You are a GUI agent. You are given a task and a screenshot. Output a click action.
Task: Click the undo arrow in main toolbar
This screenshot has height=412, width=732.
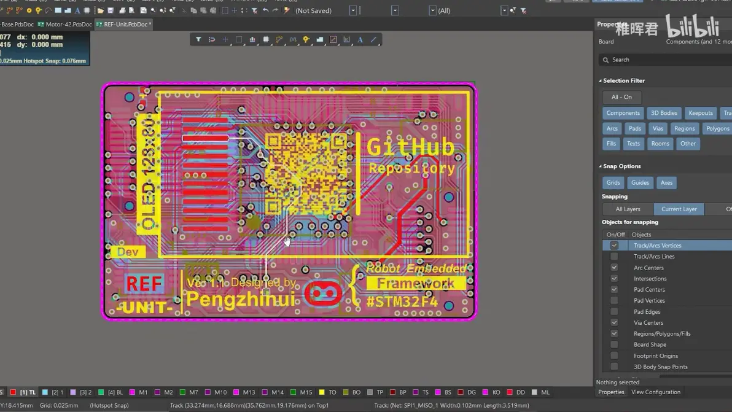click(x=265, y=10)
